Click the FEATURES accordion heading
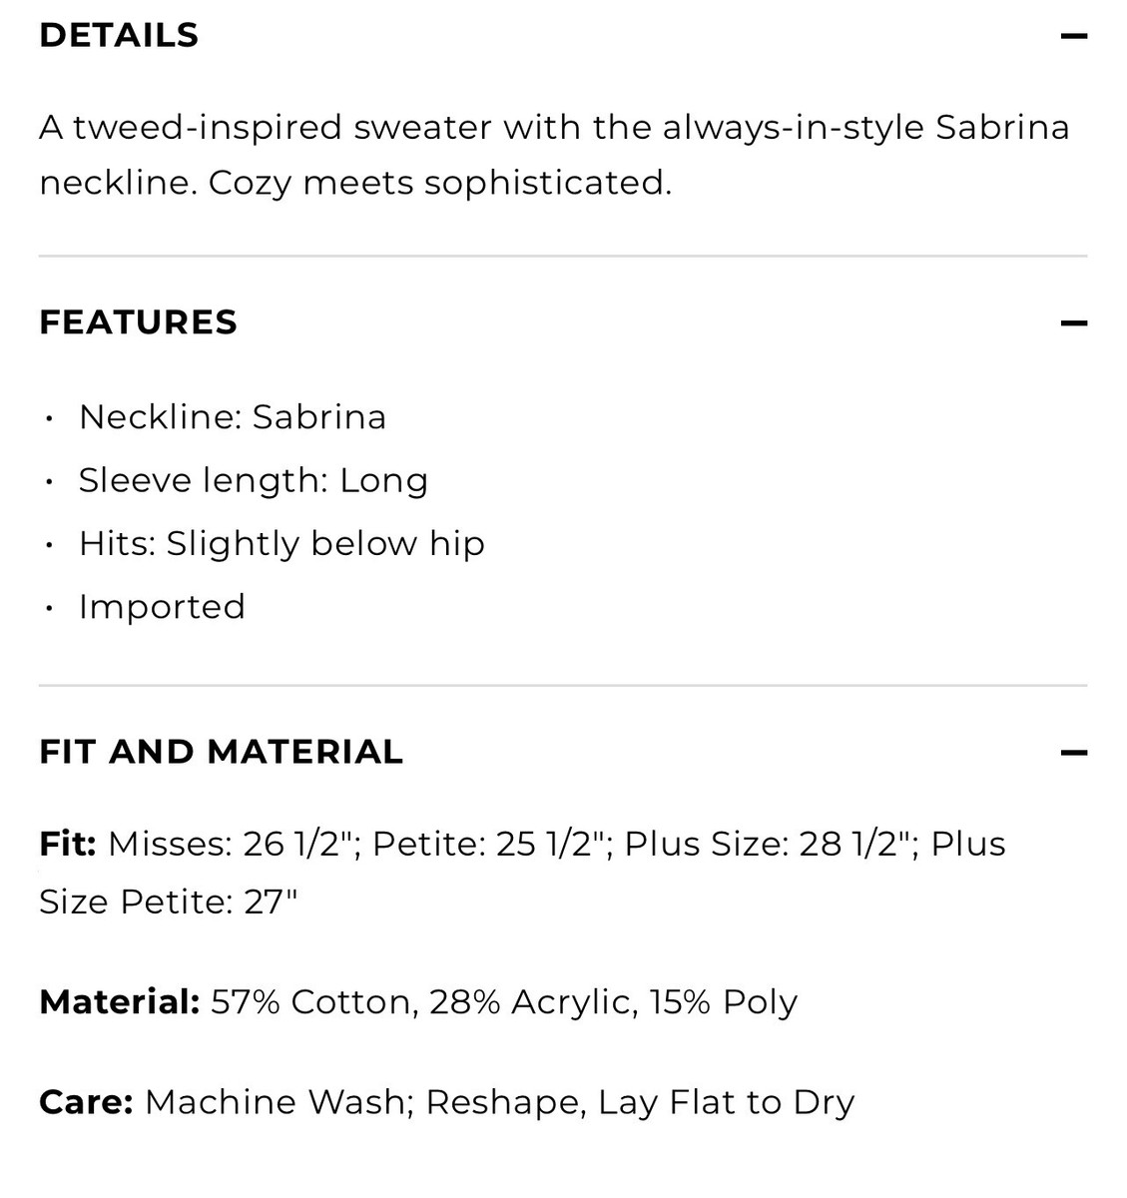The height and width of the screenshot is (1198, 1127). [138, 322]
